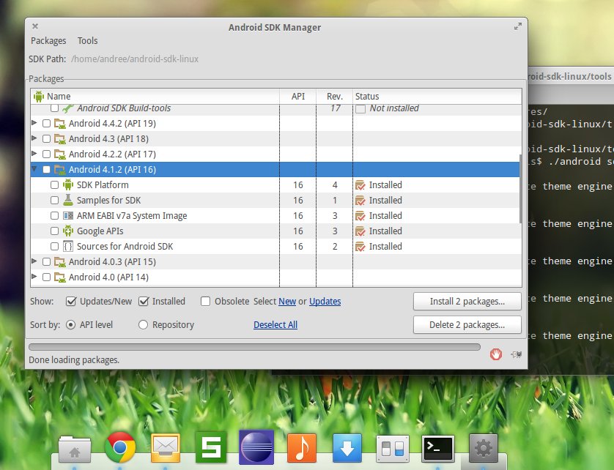
Task: Click Delete 2 packages button
Action: [x=467, y=325]
